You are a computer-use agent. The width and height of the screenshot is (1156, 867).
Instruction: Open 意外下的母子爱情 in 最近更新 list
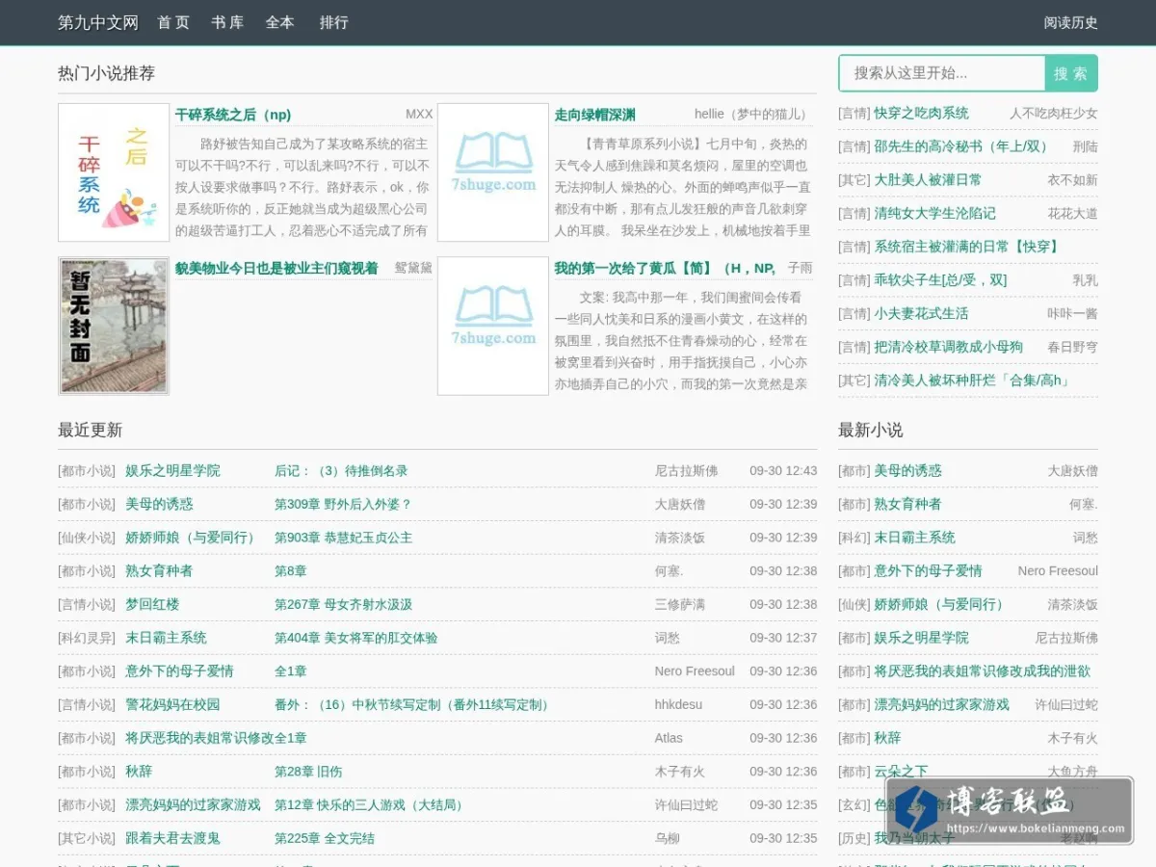(x=179, y=671)
